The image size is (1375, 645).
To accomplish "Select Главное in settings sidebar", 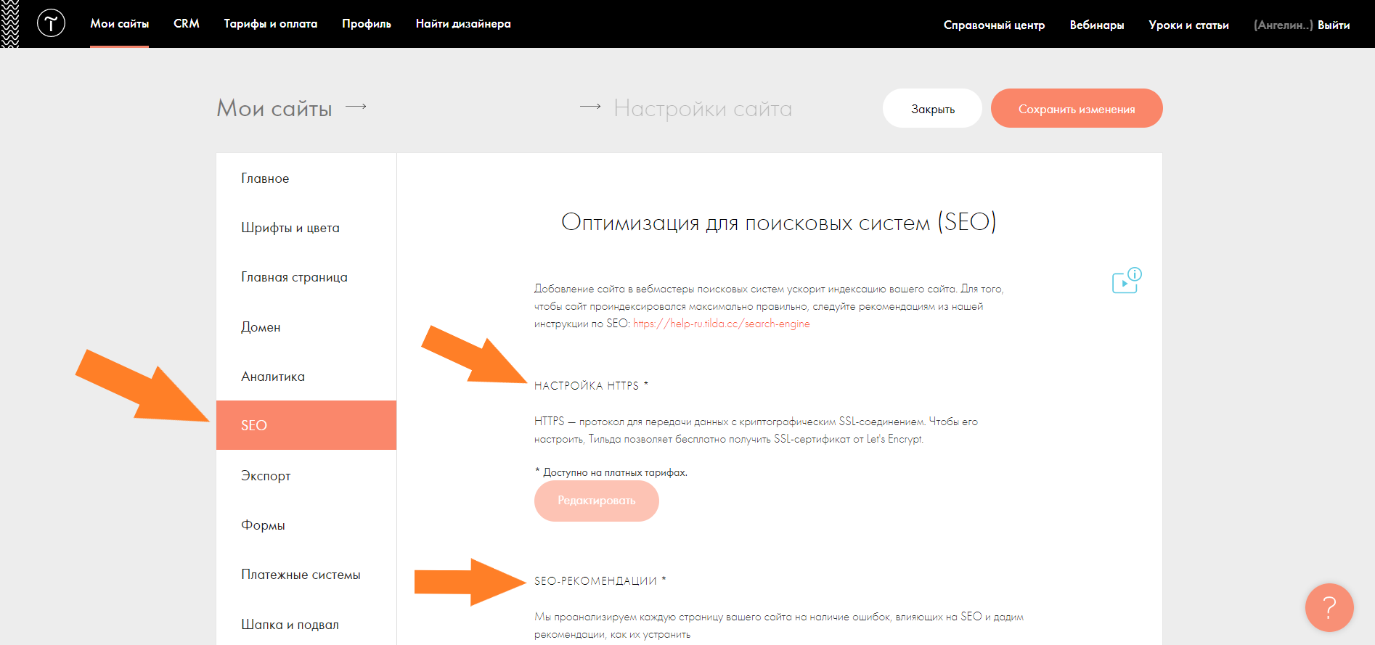I will coord(306,178).
